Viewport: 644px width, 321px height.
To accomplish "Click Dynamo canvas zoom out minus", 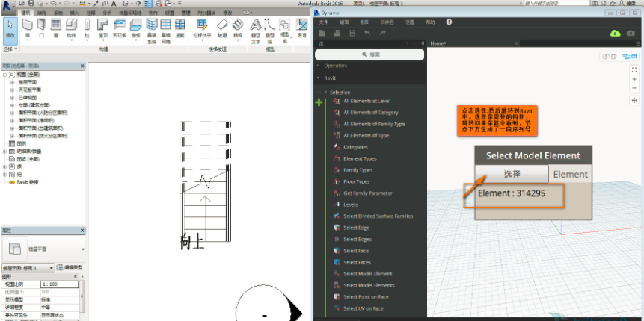I will 634,88.
